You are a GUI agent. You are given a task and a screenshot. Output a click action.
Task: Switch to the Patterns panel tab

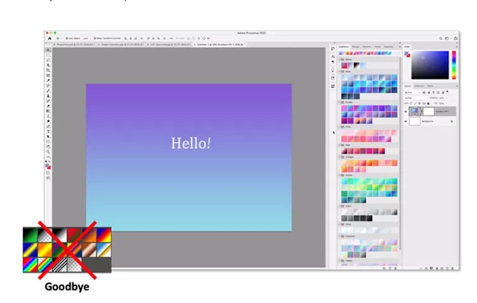367,47
